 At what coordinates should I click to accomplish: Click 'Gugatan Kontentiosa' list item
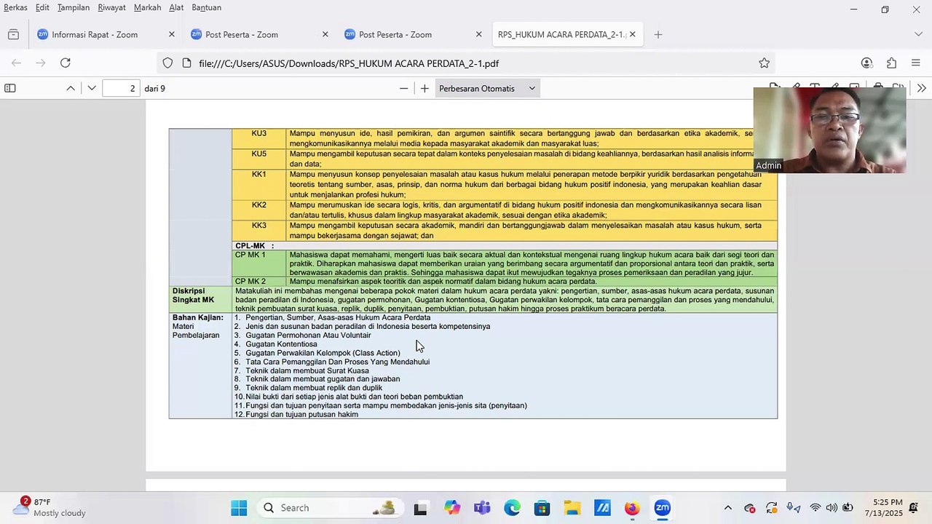[x=281, y=344]
